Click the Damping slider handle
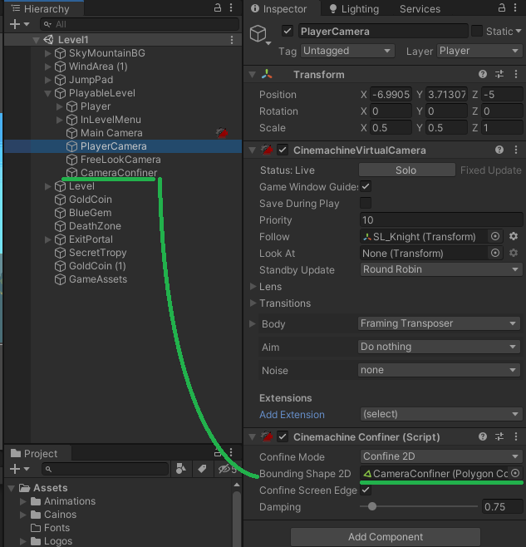This screenshot has height=547, width=526. coord(372,506)
